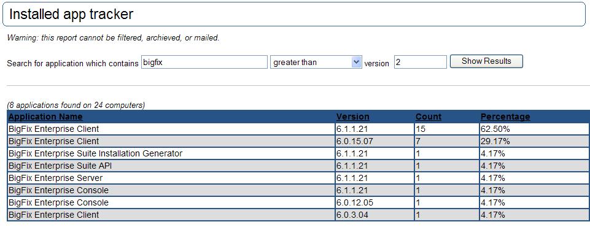Image resolution: width=590 pixels, height=238 pixels.
Task: Select BigFix Enterprise Console name with version 6.1.1.21
Action: coord(58,190)
